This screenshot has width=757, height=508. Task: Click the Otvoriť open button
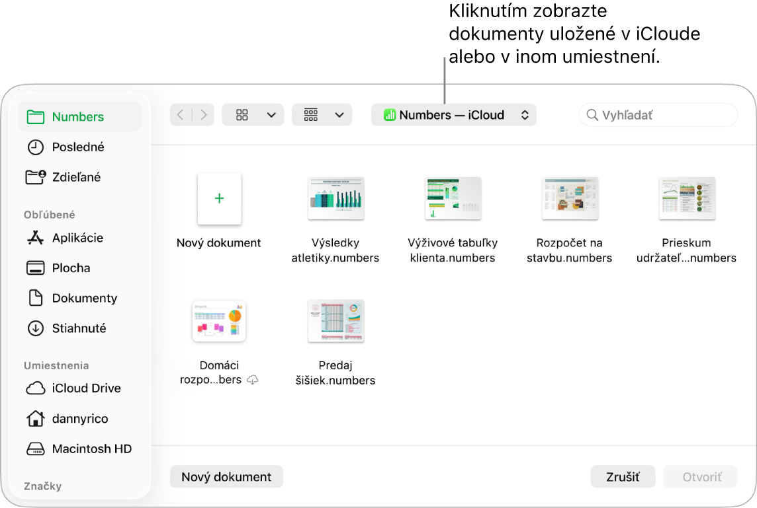click(701, 477)
